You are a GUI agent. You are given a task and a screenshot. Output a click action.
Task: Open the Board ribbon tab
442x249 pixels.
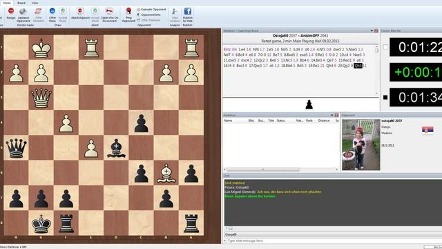pos(21,3)
